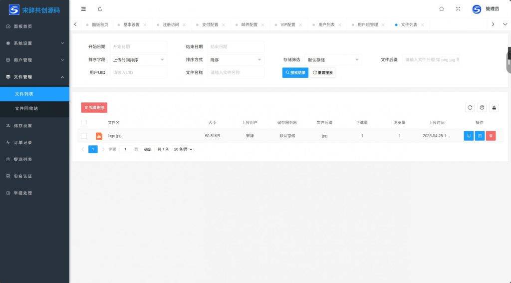Open 面板首页 in sidebar
Screen dimensions: 511x283
click(34, 26)
